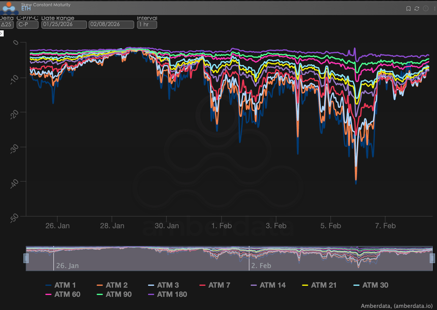Click the left navigator range handle
The height and width of the screenshot is (310, 437).
point(26,259)
